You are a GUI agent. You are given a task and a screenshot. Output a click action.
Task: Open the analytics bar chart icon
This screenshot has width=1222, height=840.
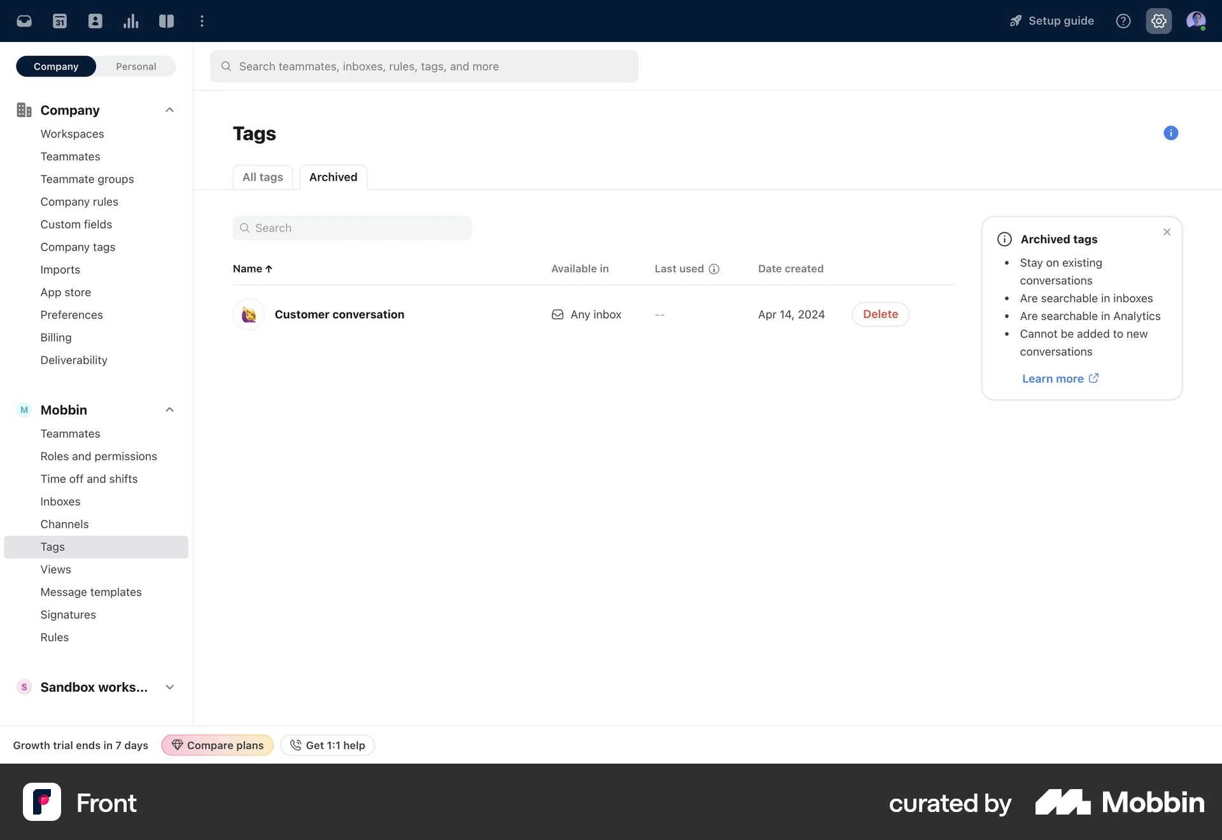(x=131, y=21)
